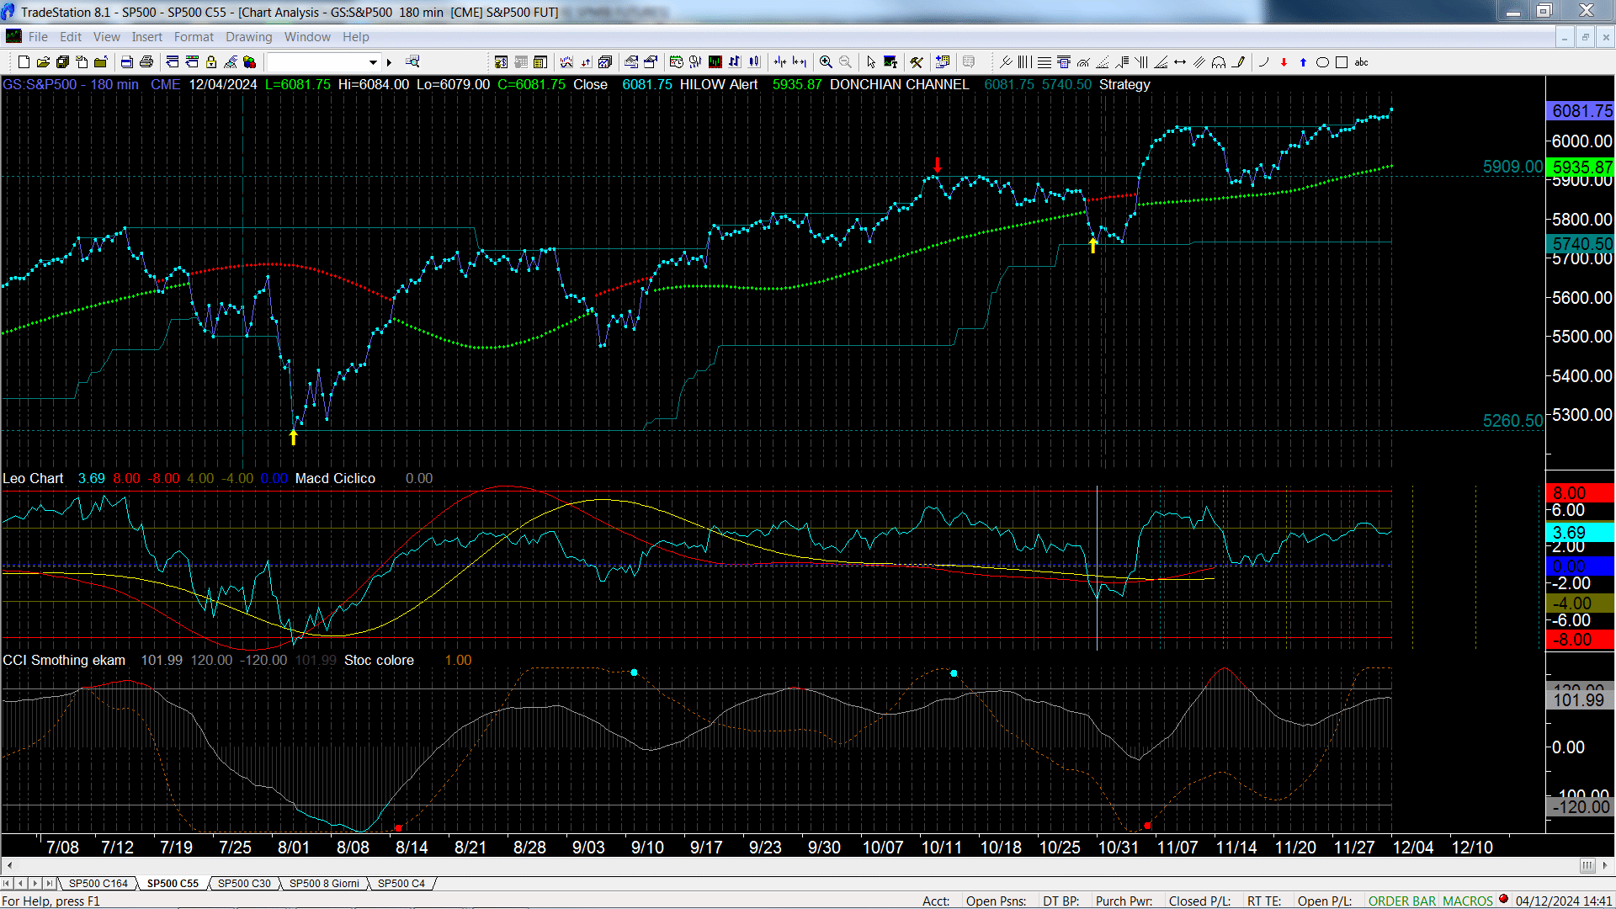Click the ORDER BAR status item
This screenshot has width=1616, height=909.
(1402, 901)
